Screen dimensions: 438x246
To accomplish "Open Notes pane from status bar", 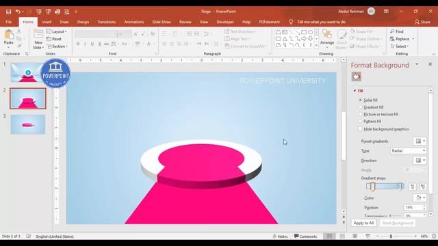I will [280, 236].
